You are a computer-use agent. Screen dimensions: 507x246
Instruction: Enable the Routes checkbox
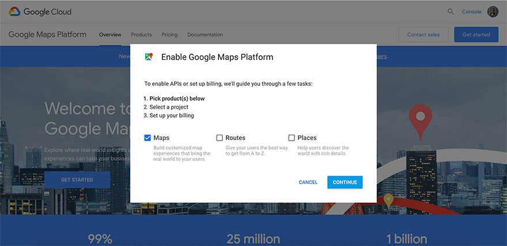(220, 138)
